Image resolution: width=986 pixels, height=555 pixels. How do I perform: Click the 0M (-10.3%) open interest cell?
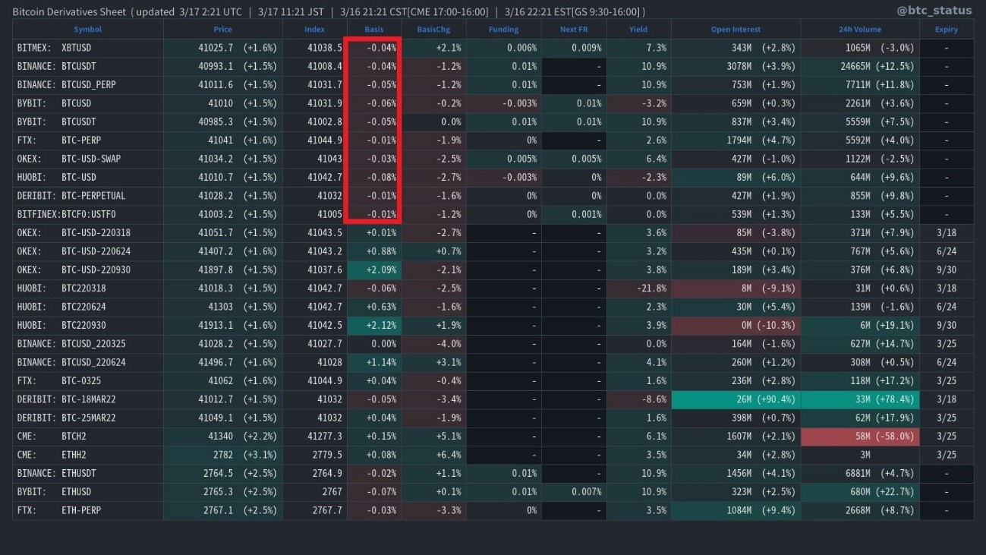(736, 325)
